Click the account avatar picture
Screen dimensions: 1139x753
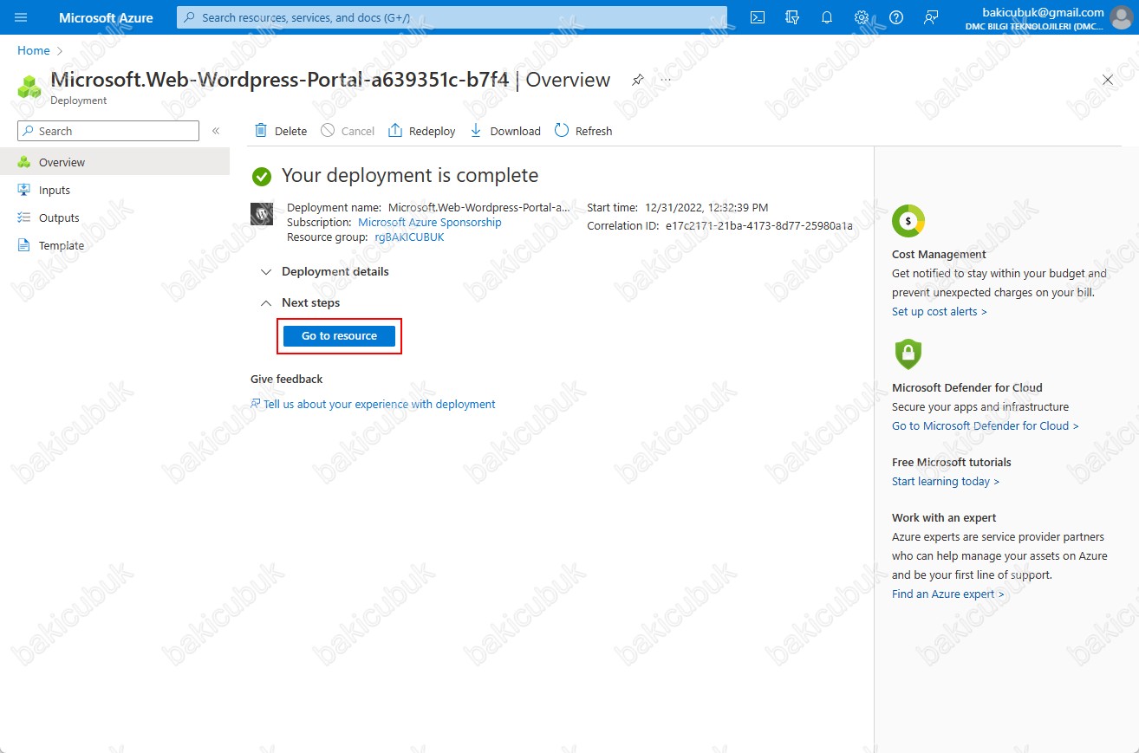(1121, 17)
